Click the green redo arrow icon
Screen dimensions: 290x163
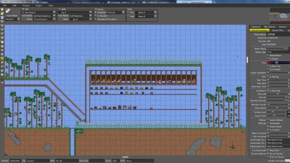(x=2, y=34)
